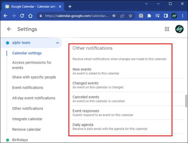Click the blue dot beside alphr team
This screenshot has height=143, width=188.
point(8,43)
